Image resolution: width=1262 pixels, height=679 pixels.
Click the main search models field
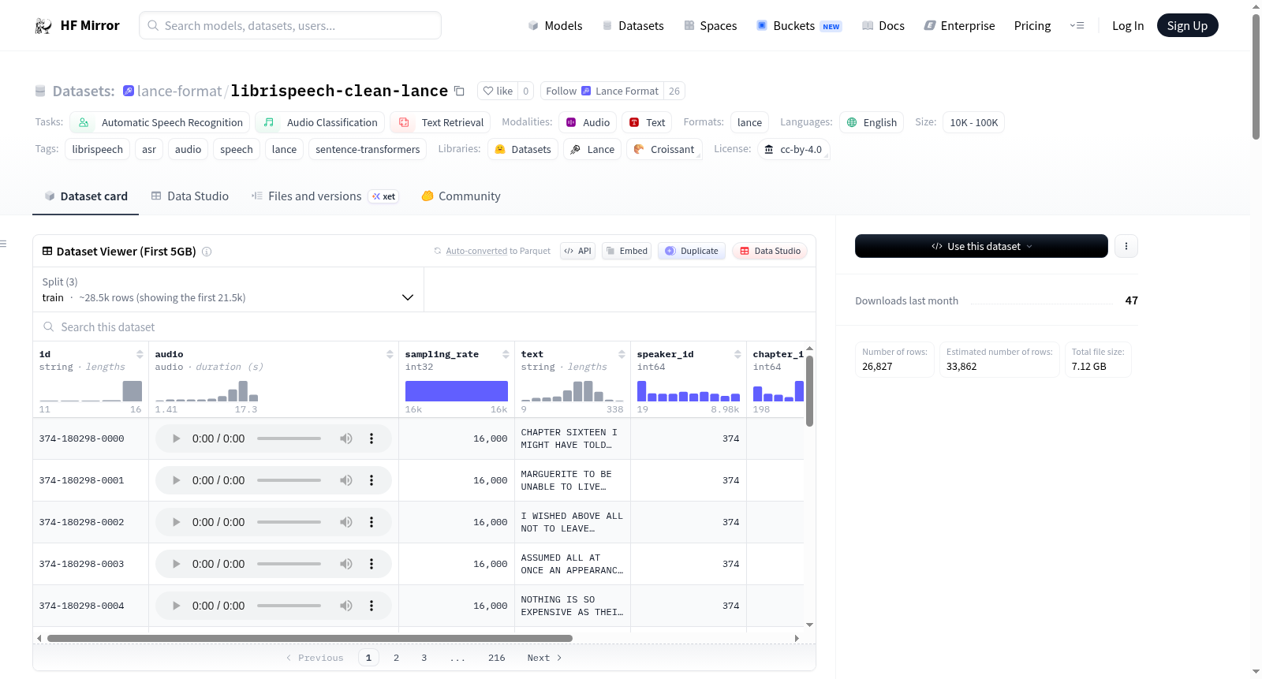[290, 25]
